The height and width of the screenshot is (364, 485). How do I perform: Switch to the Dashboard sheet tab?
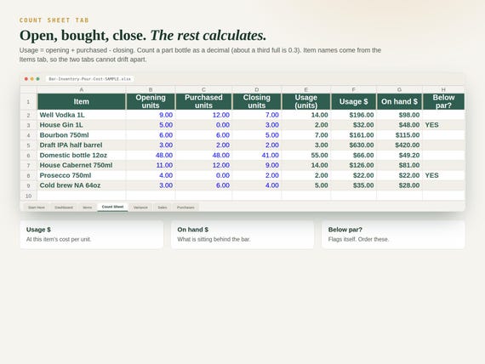64,208
